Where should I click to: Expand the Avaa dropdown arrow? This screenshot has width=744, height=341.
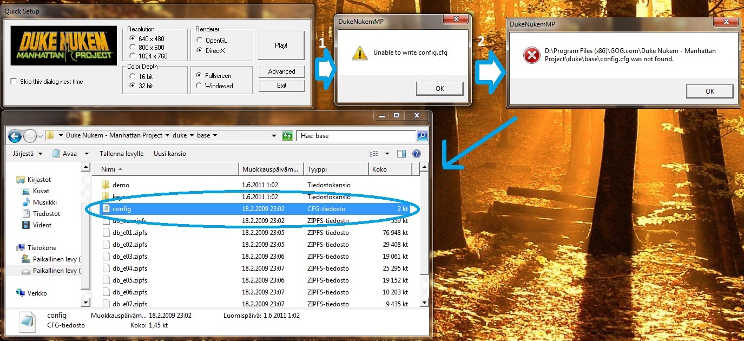[87, 154]
